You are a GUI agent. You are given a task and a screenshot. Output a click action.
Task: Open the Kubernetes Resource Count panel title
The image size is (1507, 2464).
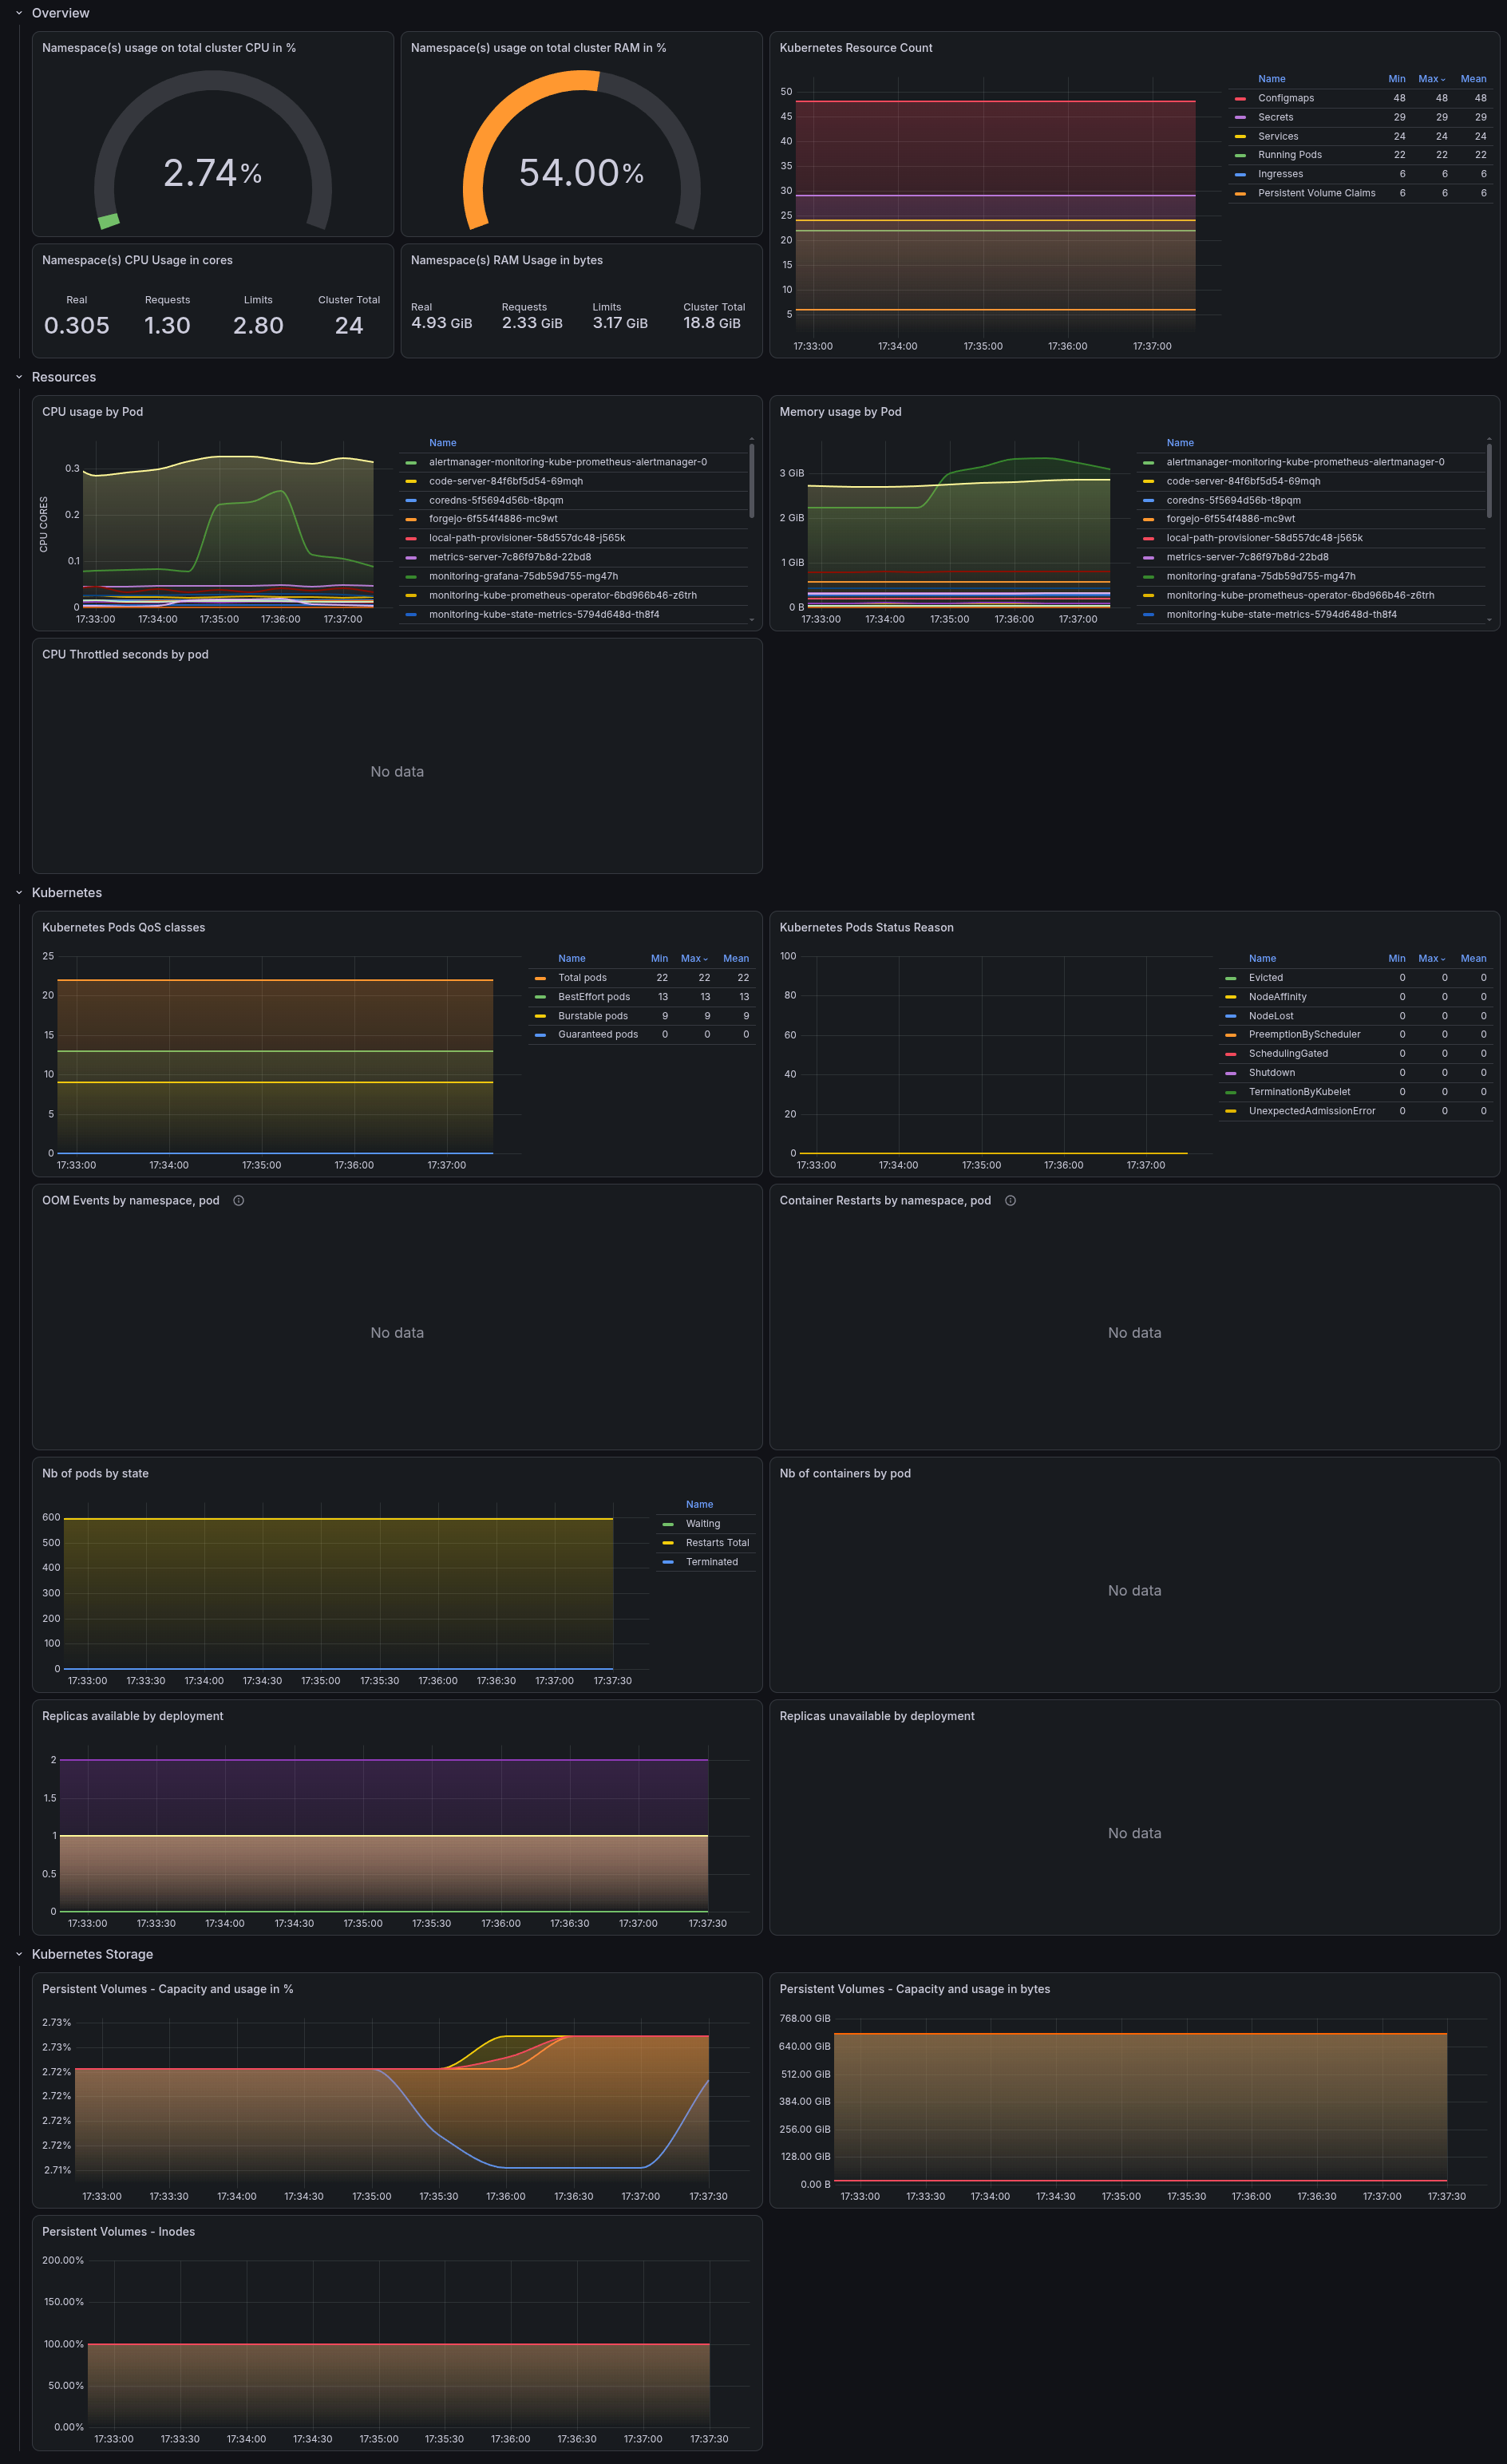(856, 48)
